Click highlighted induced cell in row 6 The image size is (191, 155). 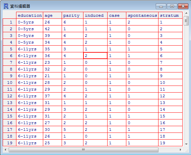[95, 56]
